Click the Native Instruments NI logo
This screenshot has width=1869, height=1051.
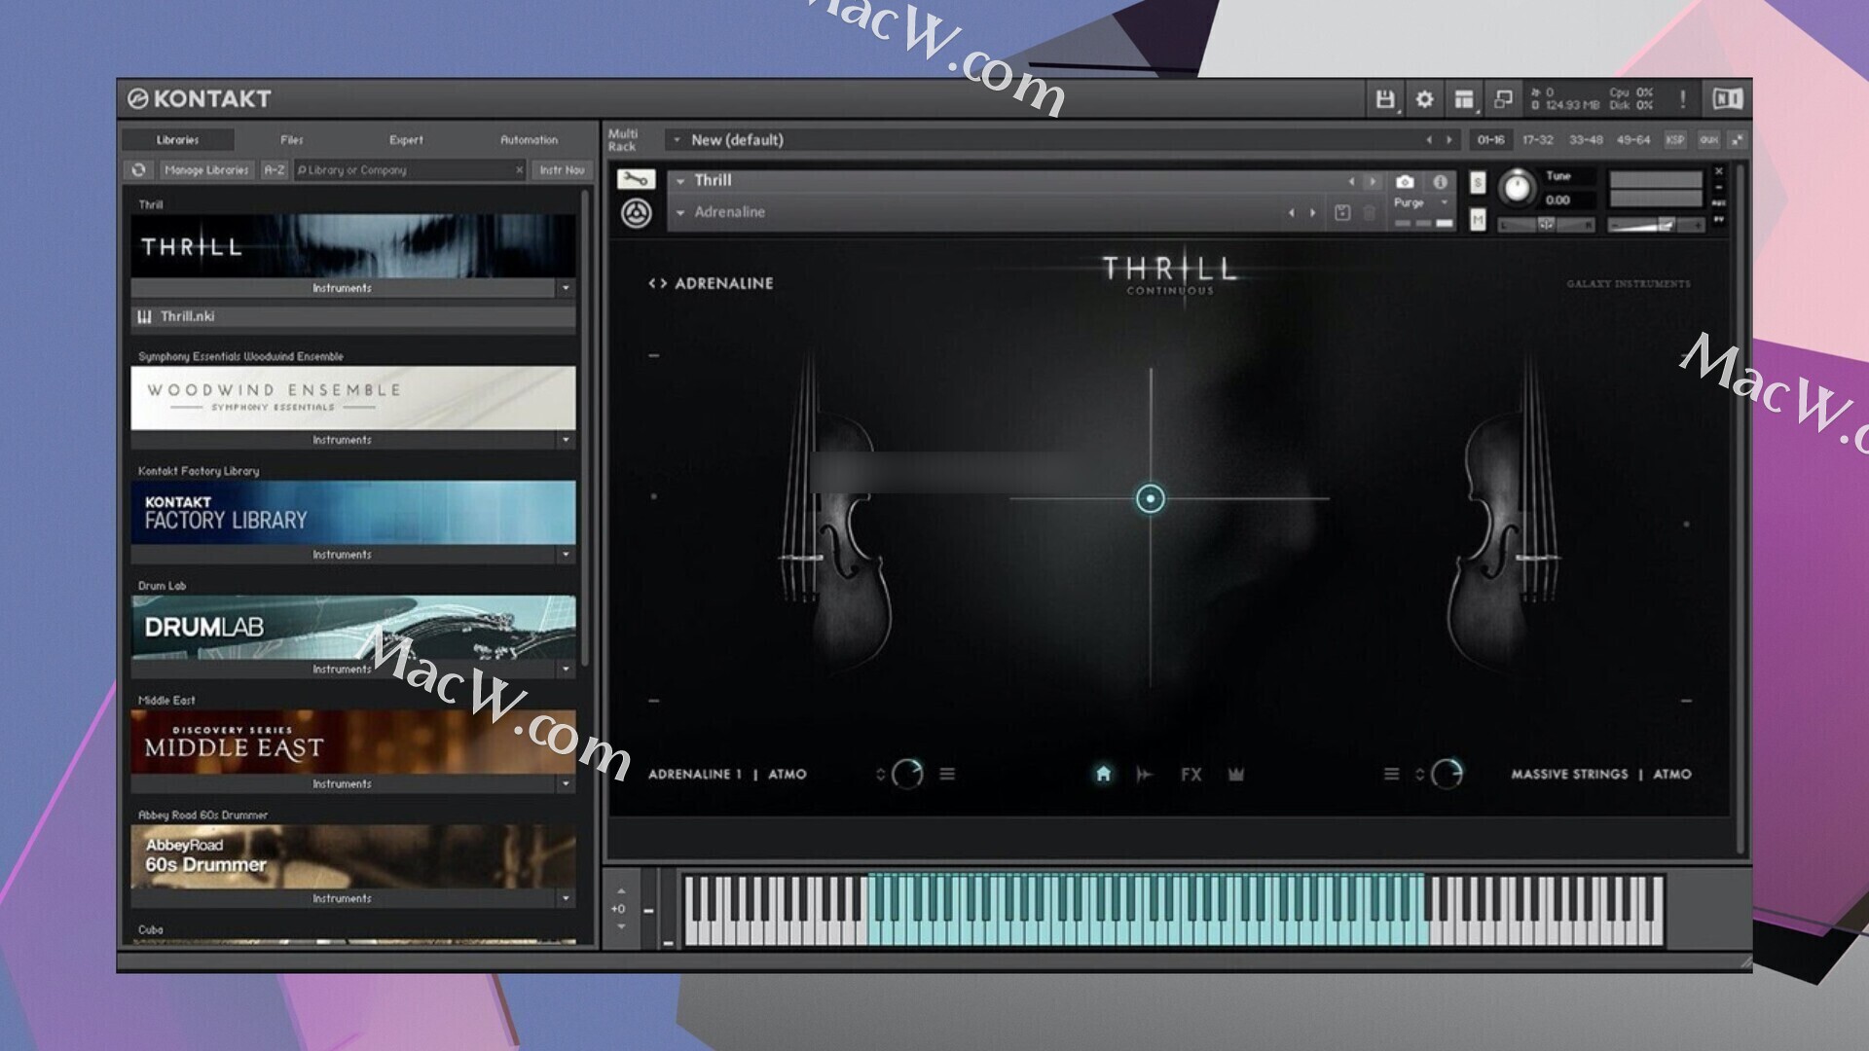point(1727,99)
